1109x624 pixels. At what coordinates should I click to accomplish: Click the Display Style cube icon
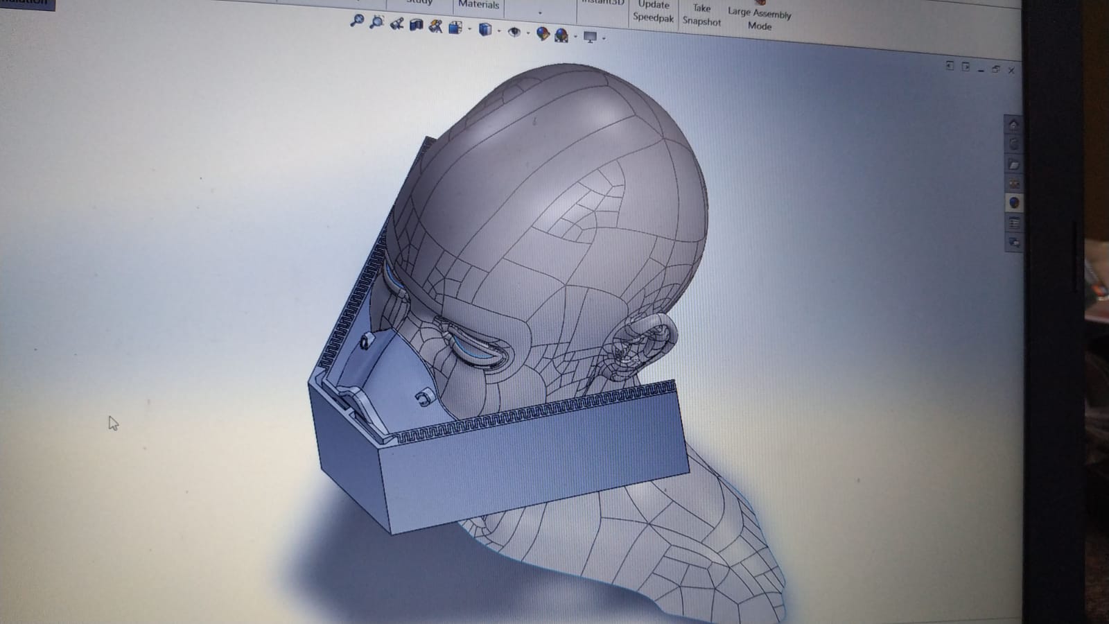click(485, 29)
